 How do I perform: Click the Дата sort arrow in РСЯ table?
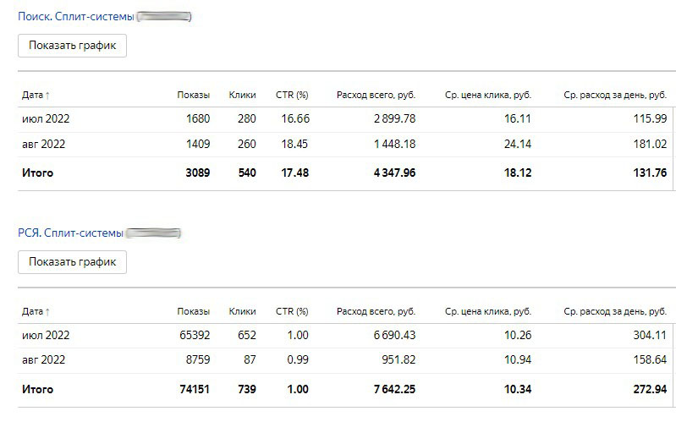click(x=47, y=312)
